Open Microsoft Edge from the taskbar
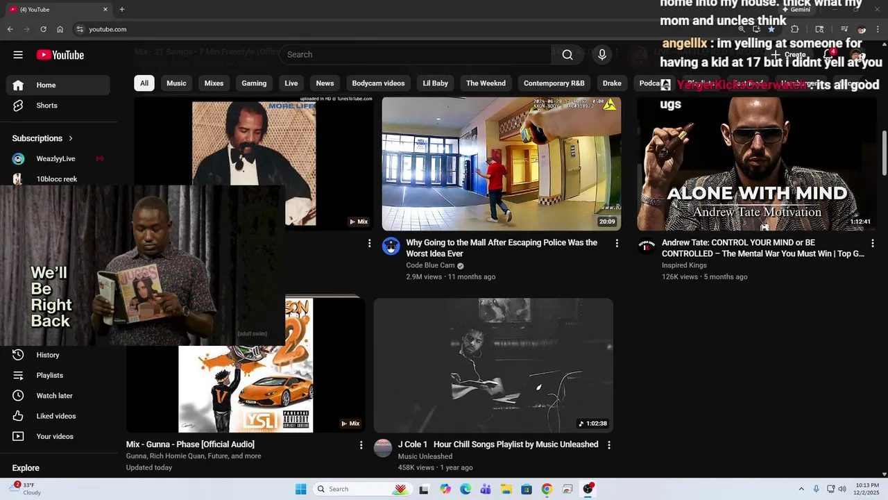888x500 pixels. [466, 489]
